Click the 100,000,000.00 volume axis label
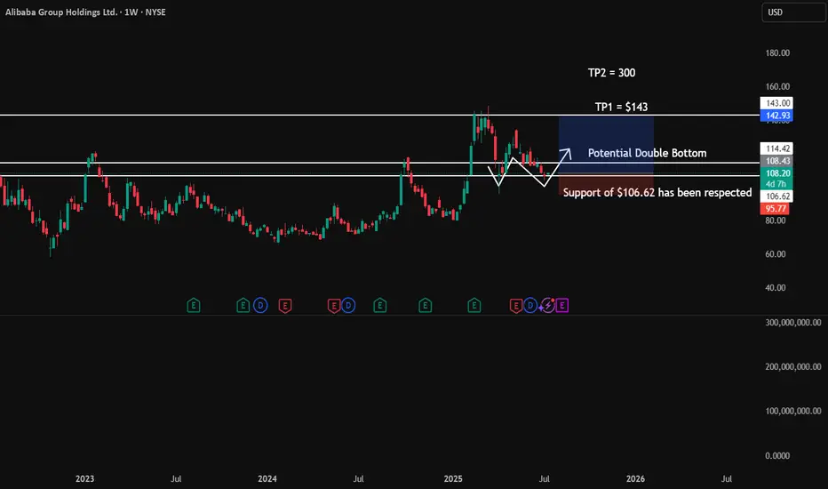Image resolution: width=828 pixels, height=489 pixels. tap(793, 412)
